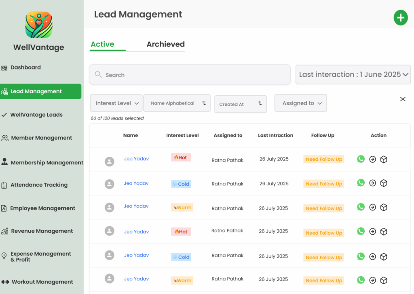Open WhatsApp chat for first lead row
Screen dimensions: 414x294
tap(361, 159)
